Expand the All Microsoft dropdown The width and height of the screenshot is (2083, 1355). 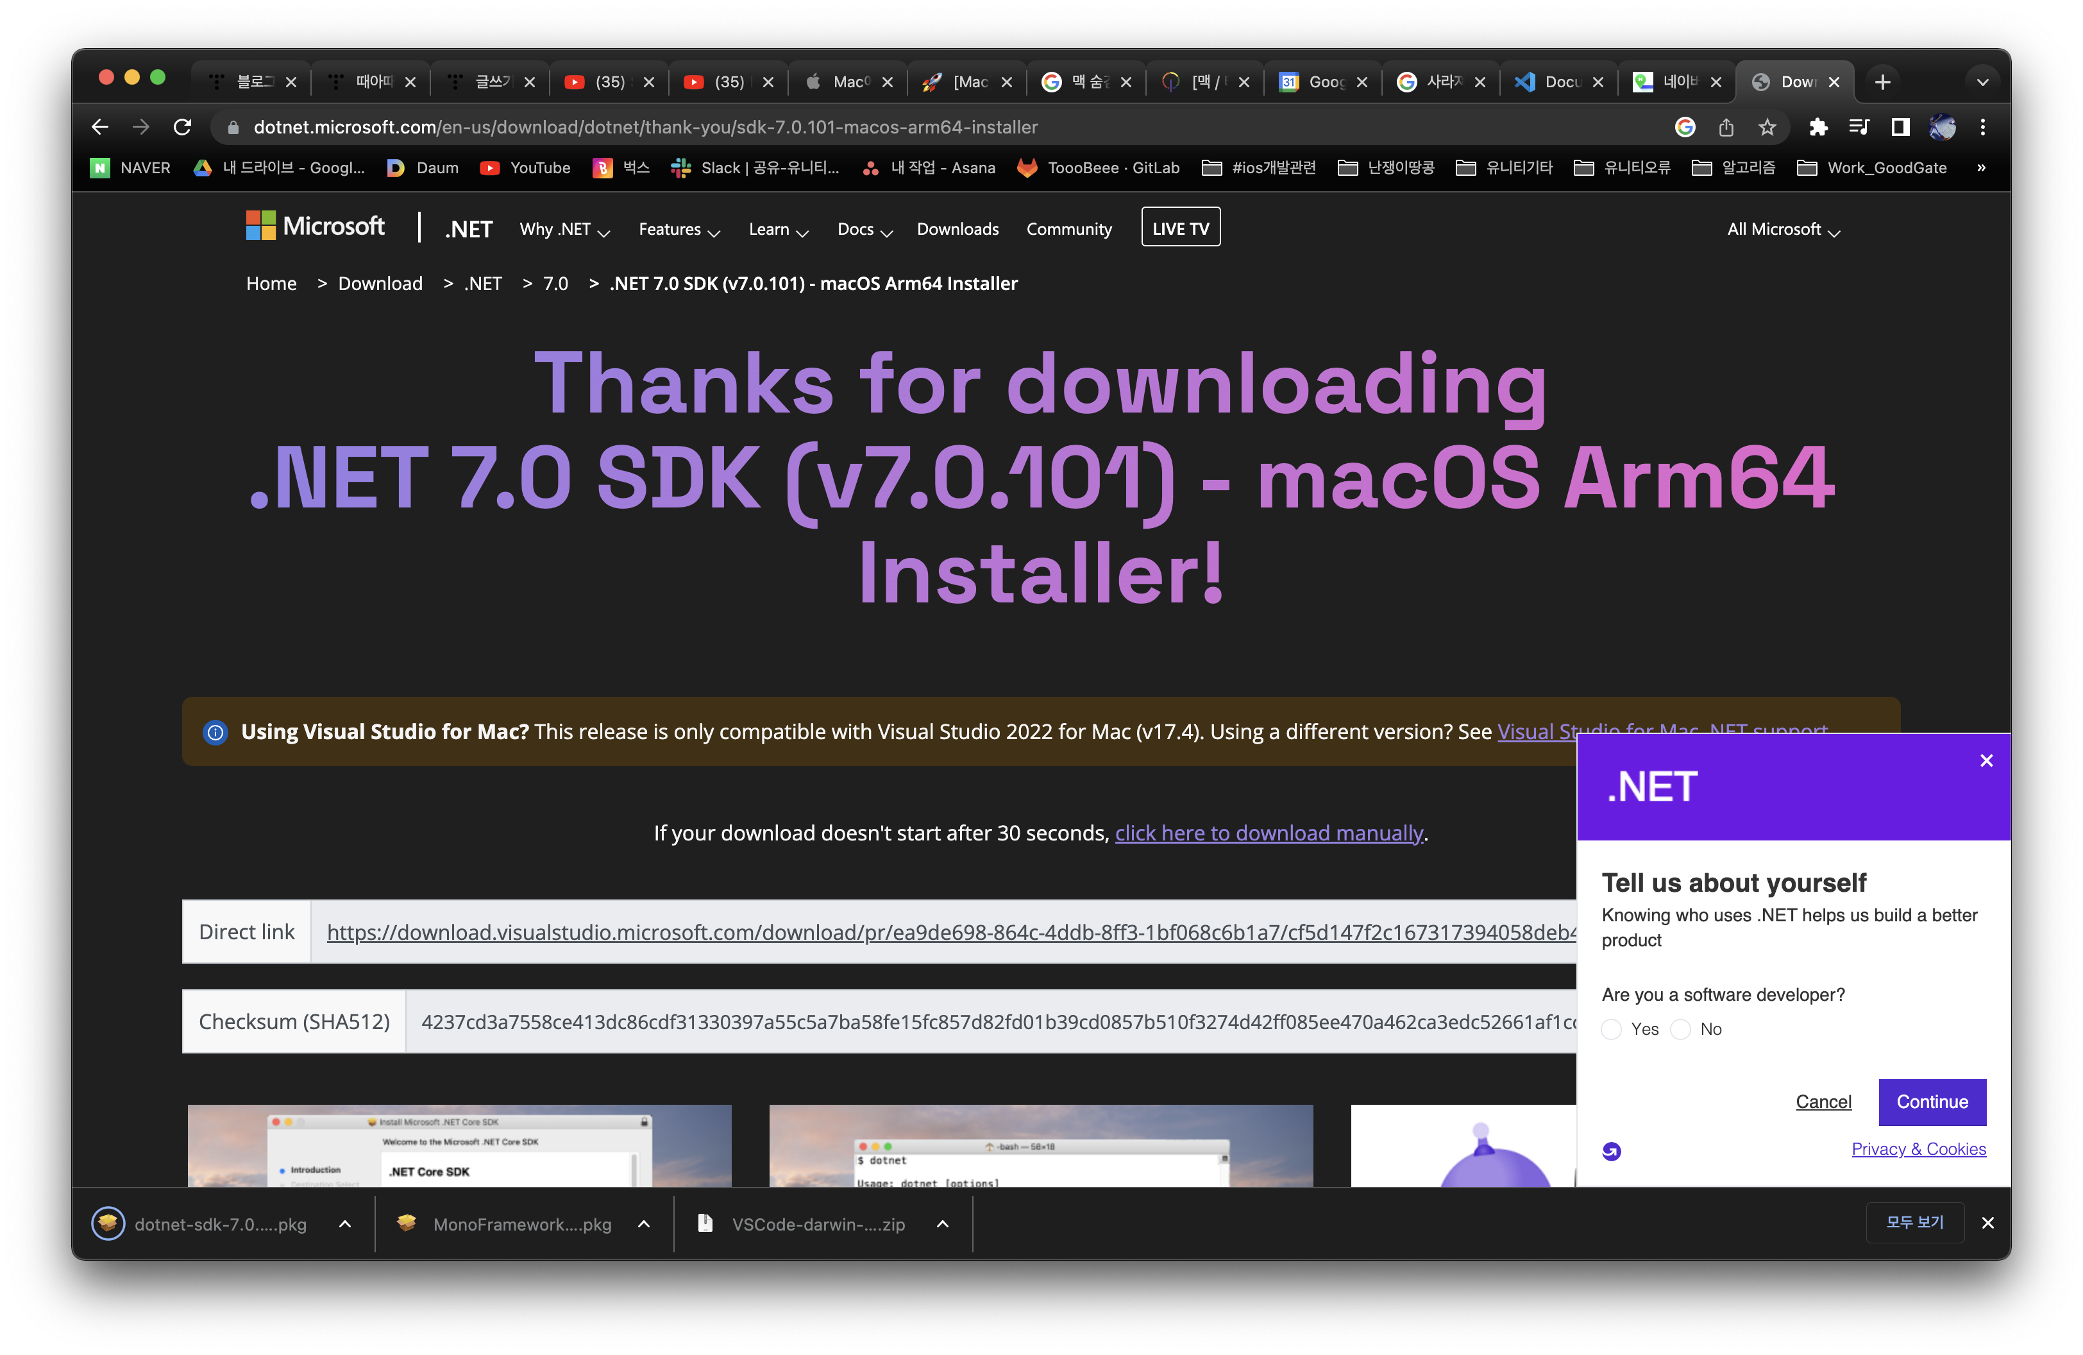pyautogui.click(x=1783, y=229)
